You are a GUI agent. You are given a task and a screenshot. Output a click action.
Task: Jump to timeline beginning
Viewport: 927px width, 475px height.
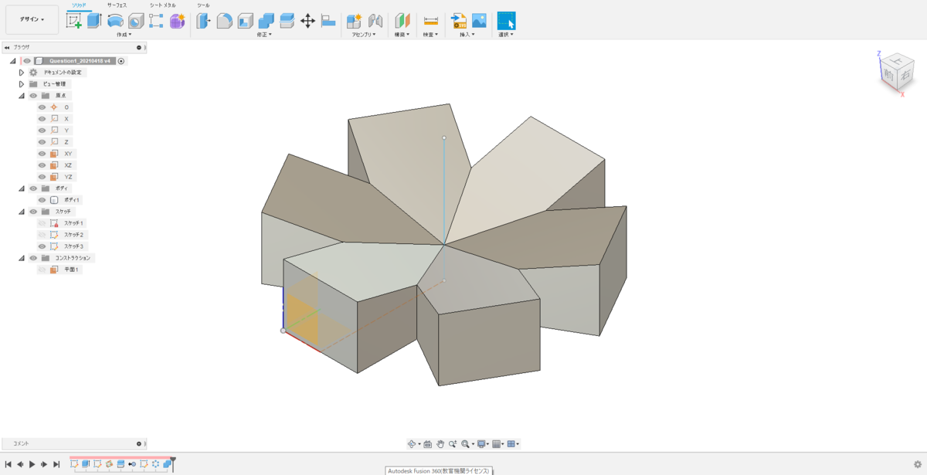(8, 464)
